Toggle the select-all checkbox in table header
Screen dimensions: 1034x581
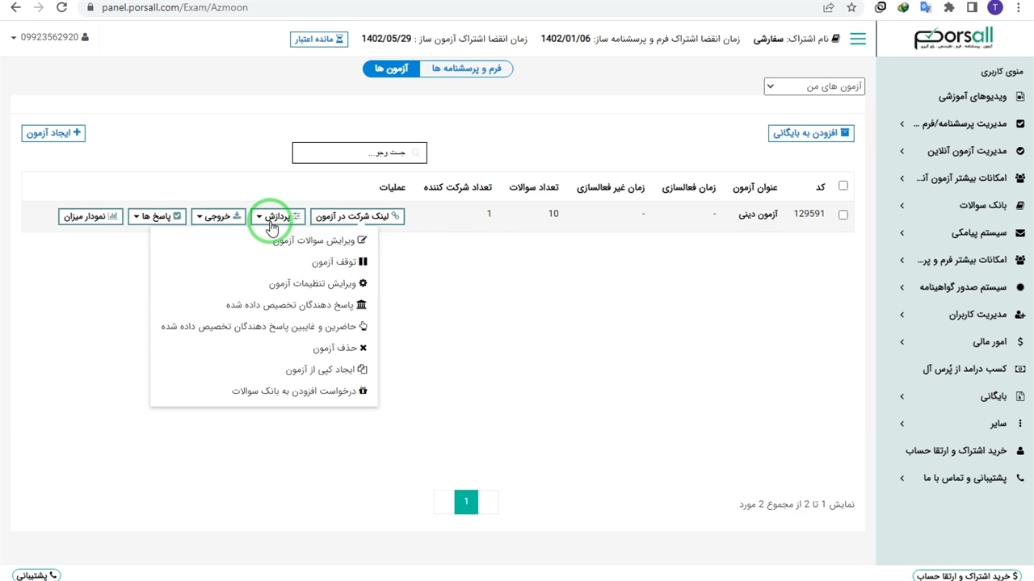843,186
